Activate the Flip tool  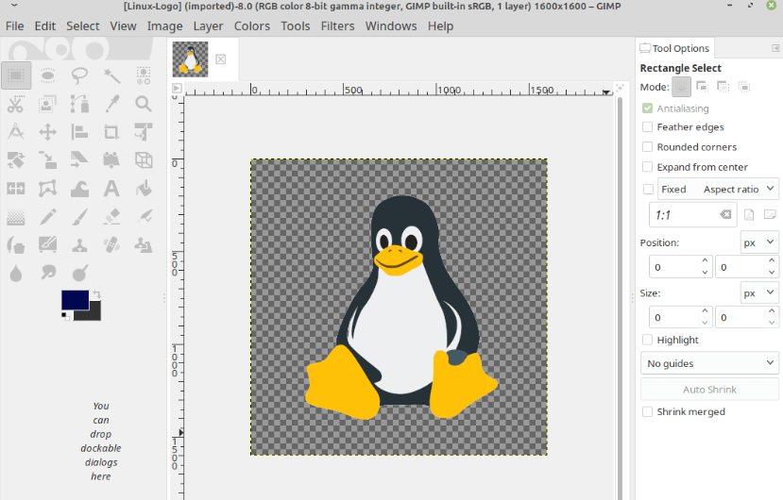click(x=16, y=189)
